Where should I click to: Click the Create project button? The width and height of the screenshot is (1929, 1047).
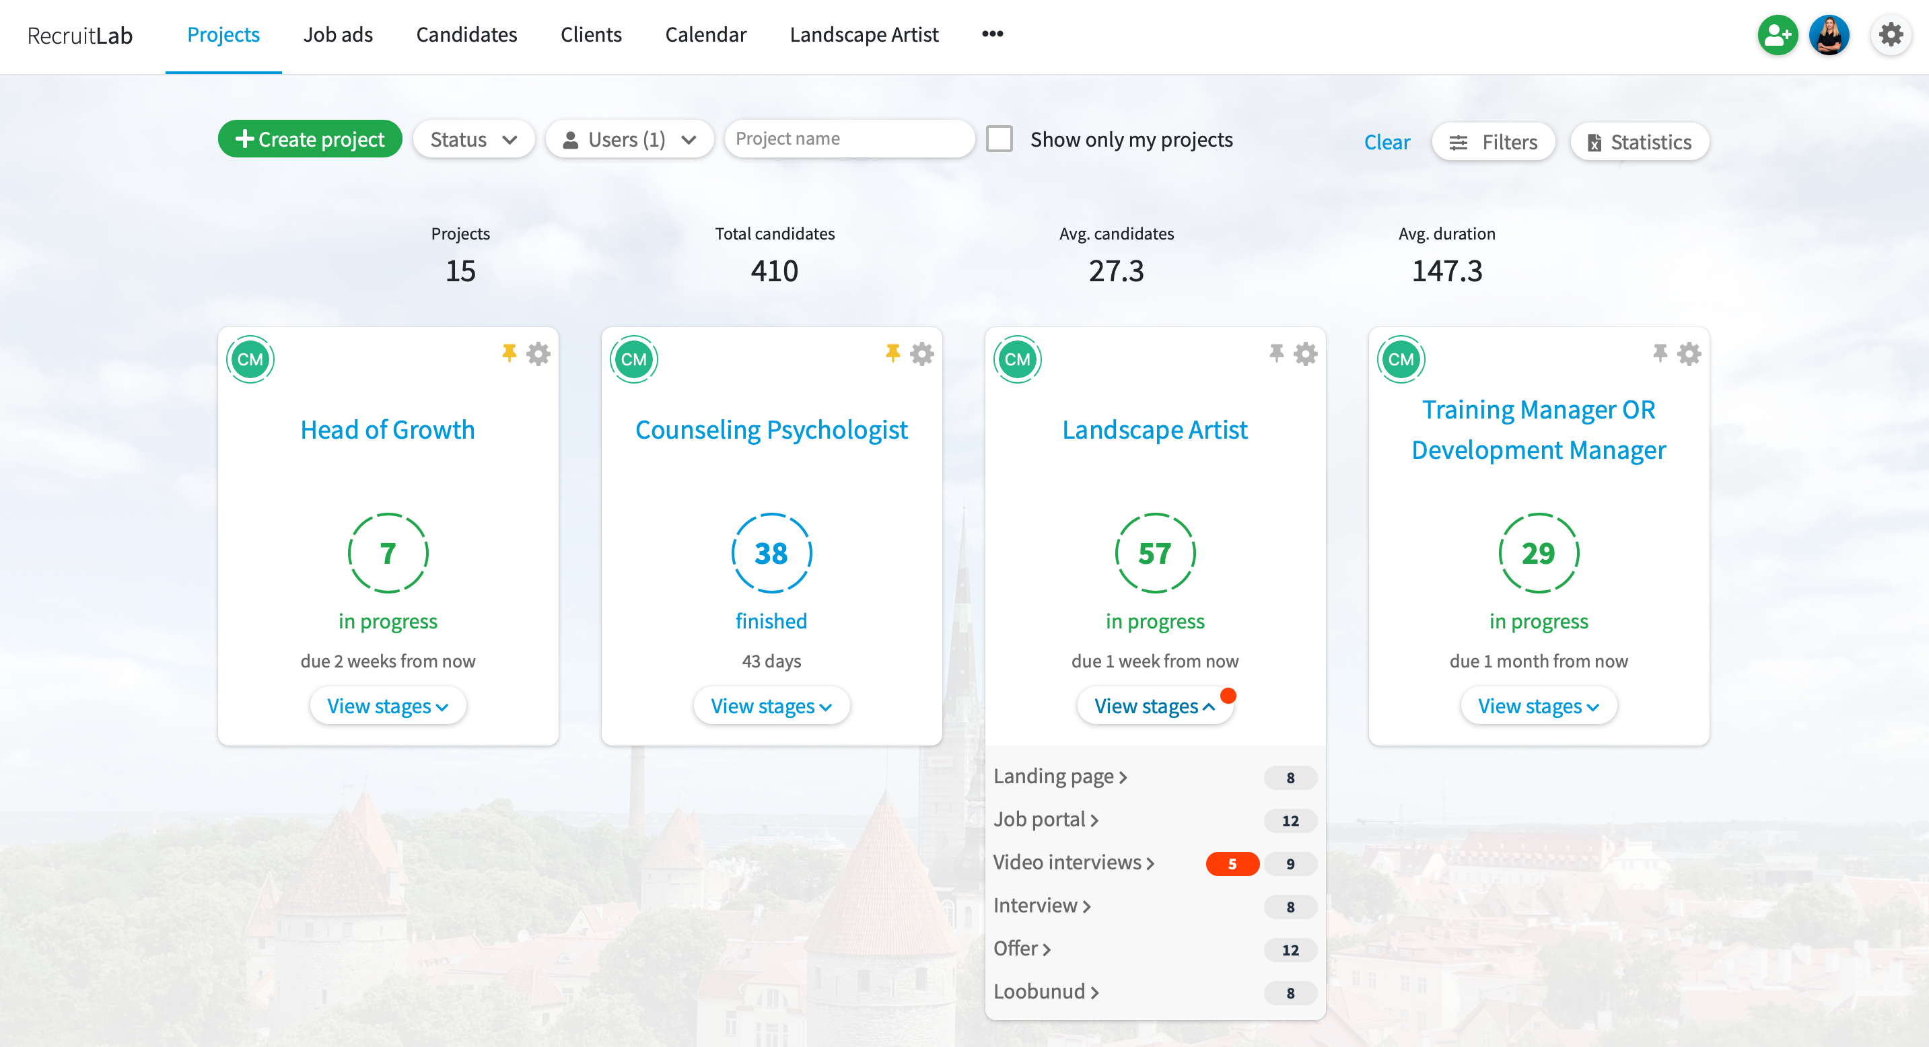[x=309, y=139]
